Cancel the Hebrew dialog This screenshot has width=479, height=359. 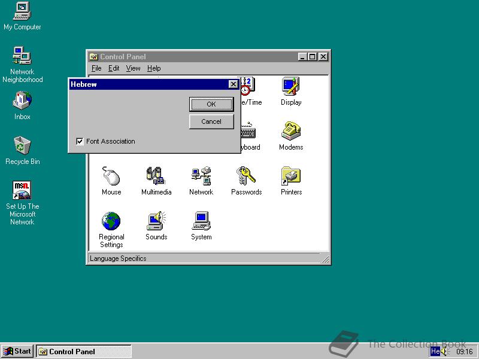(x=211, y=121)
